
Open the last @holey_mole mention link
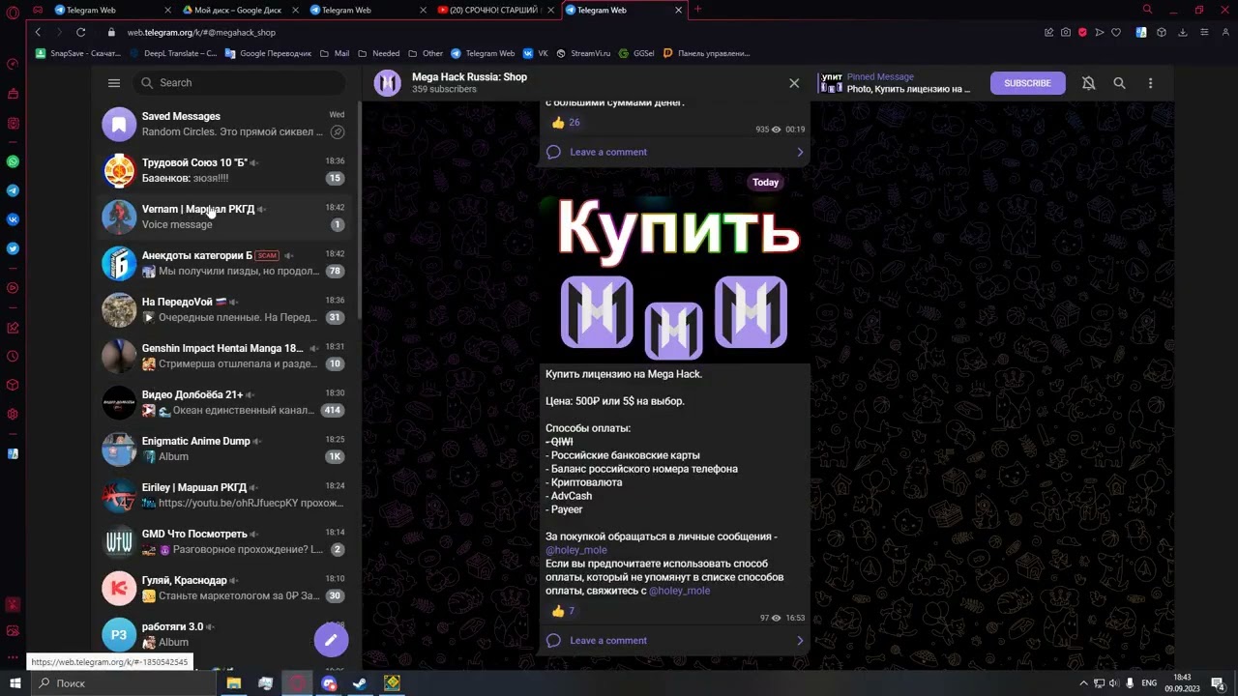tap(679, 591)
